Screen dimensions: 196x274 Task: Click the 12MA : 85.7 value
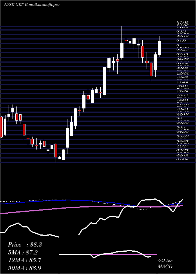pyautogui.click(x=25, y=260)
